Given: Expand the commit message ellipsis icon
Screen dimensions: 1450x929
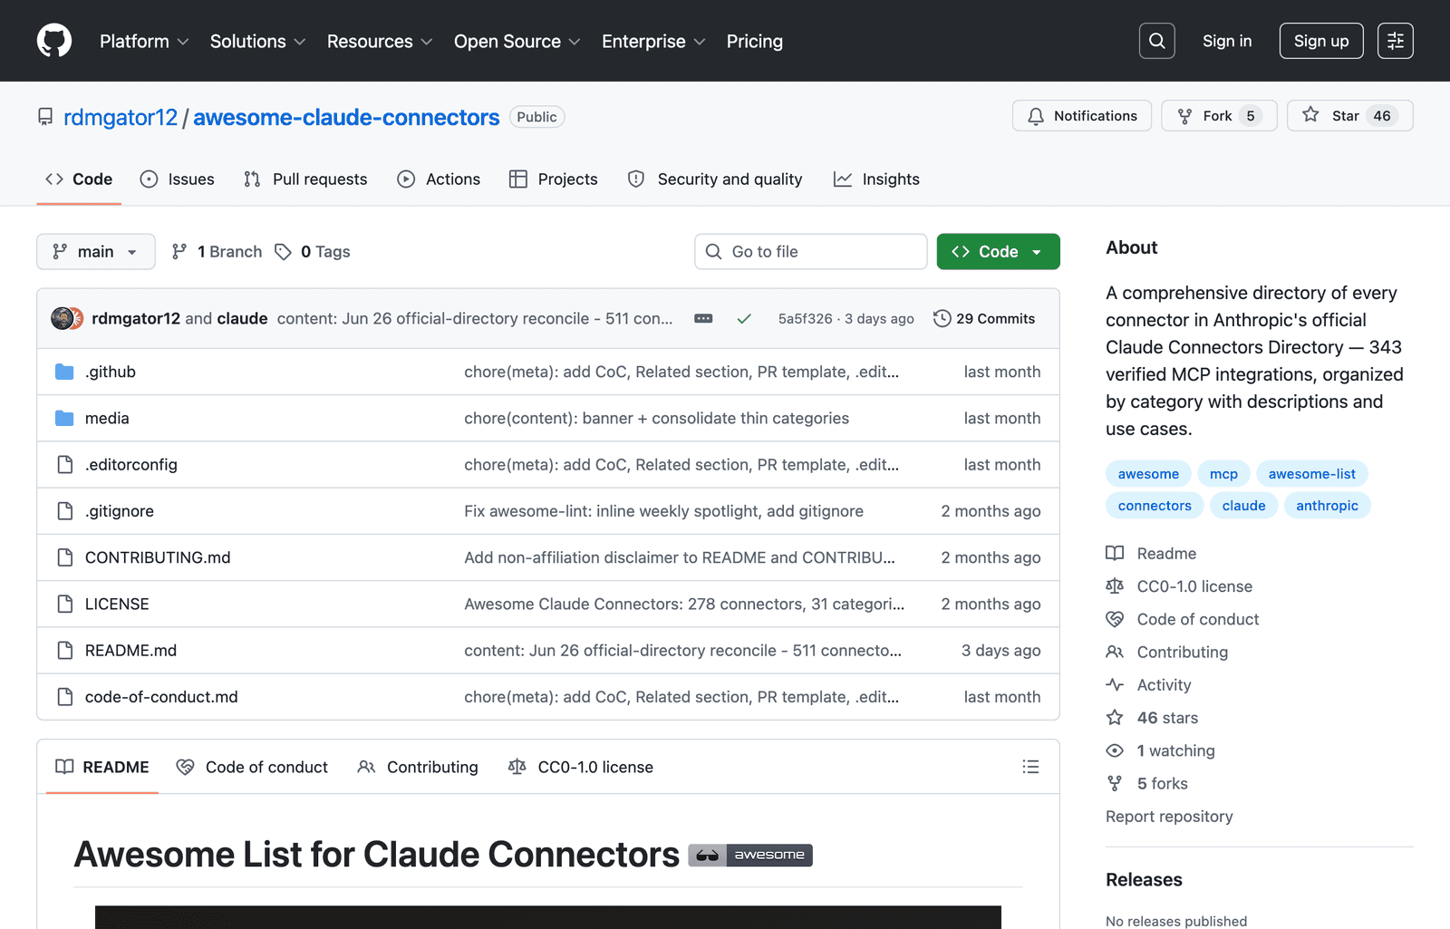Looking at the screenshot, I should point(703,319).
